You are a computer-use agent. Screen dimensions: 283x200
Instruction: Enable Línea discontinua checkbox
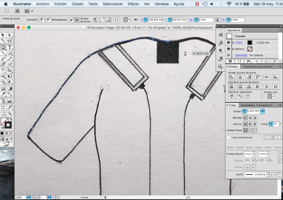click(x=228, y=137)
